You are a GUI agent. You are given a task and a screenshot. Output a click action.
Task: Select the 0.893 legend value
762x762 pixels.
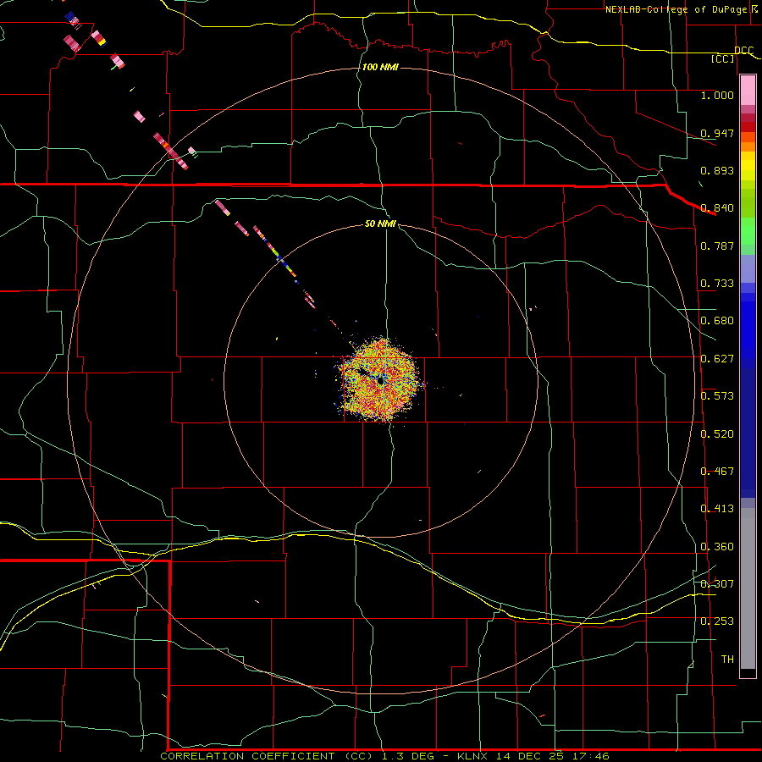pyautogui.click(x=717, y=170)
